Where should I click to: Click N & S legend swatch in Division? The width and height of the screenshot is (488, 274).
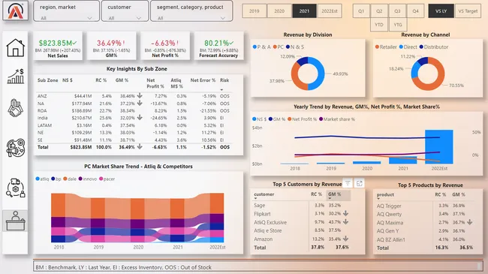pyautogui.click(x=288, y=47)
